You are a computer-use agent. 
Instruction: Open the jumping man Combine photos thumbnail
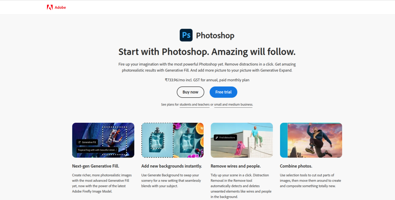(311, 140)
